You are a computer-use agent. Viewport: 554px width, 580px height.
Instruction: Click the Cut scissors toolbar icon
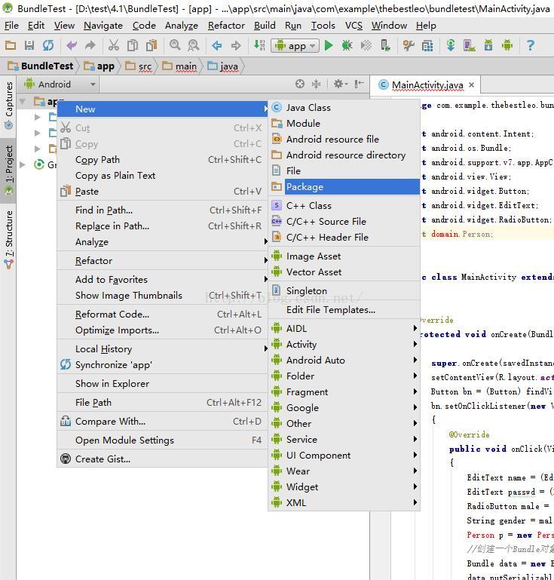tap(114, 45)
